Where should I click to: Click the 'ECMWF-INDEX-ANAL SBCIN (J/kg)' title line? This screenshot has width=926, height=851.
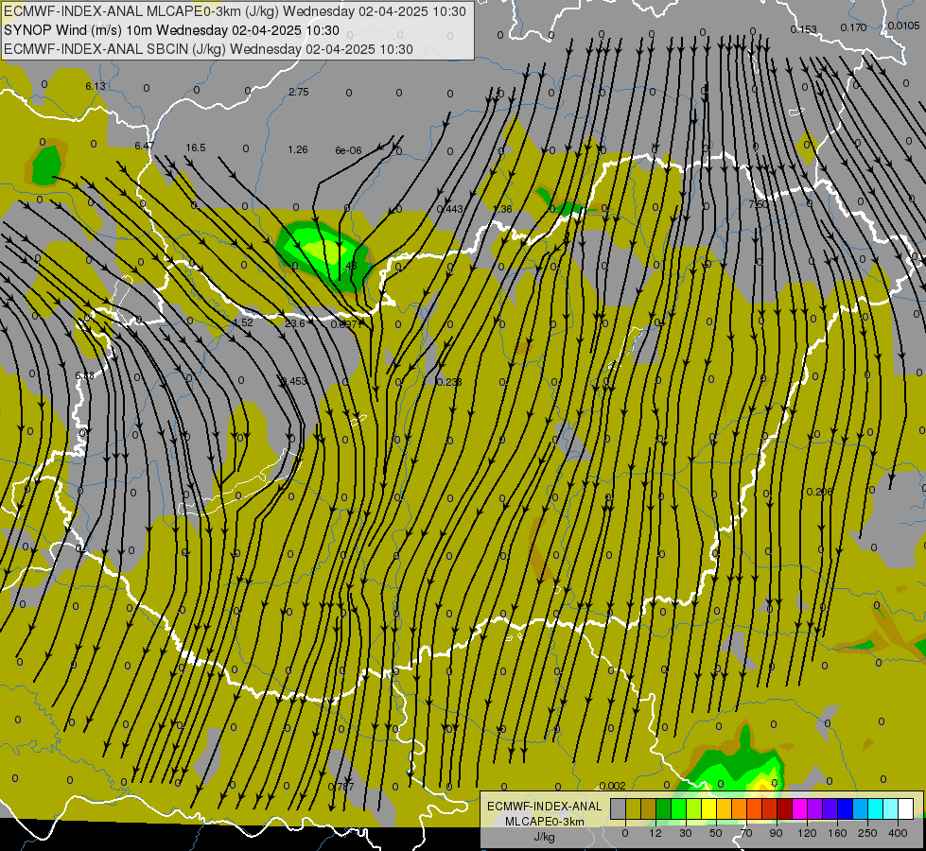(x=114, y=49)
